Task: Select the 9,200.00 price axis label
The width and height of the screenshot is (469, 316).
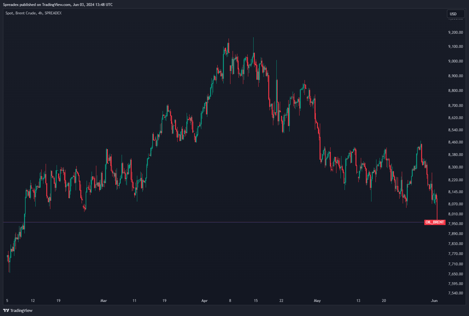Action: (456, 33)
